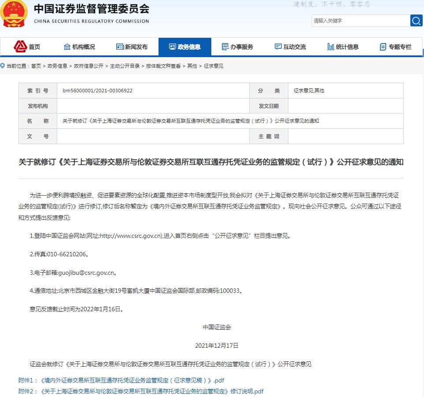
Task: Click CHINA SECURITIES REGULATORY COMMISSION header text
Action: [92, 21]
